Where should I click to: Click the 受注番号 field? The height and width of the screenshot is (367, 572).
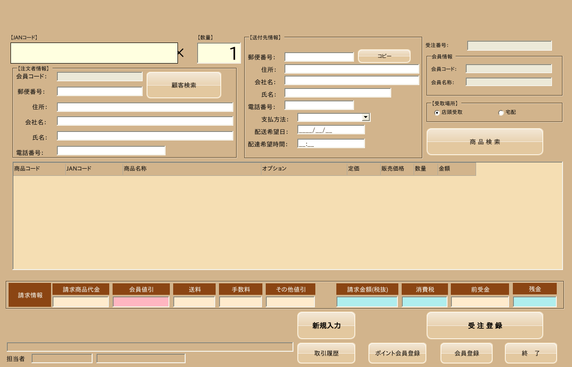point(510,46)
